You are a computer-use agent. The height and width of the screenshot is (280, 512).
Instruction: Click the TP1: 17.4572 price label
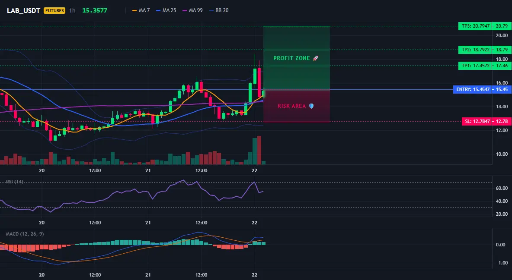coord(475,66)
